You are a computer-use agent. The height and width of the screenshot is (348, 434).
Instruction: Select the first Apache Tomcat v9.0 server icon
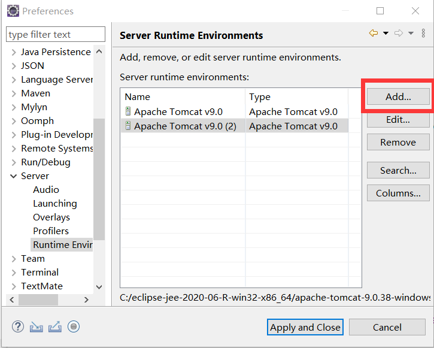128,111
